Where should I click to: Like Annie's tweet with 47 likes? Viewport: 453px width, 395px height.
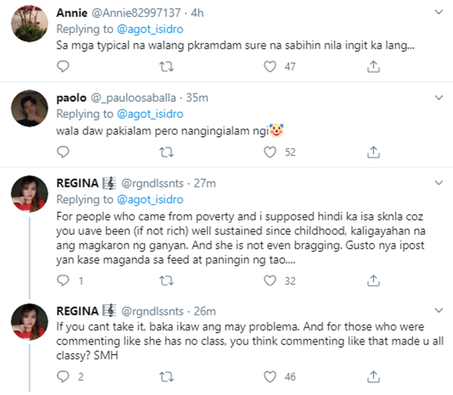270,66
